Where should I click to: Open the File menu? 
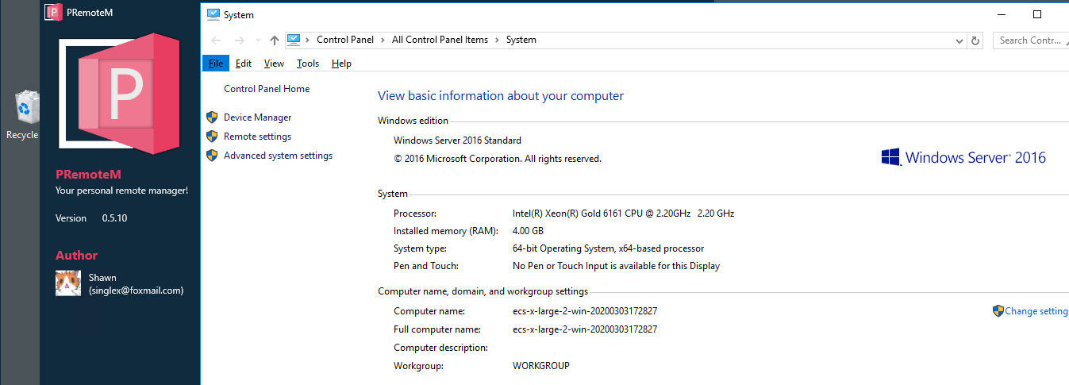215,64
